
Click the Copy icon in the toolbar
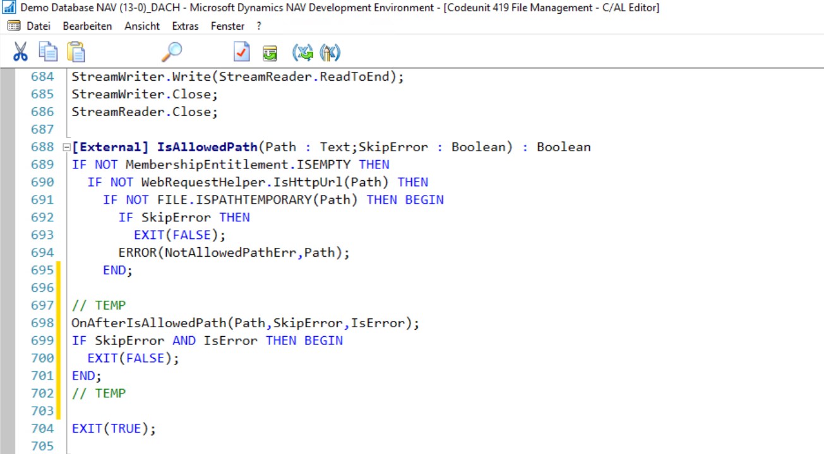[x=47, y=52]
